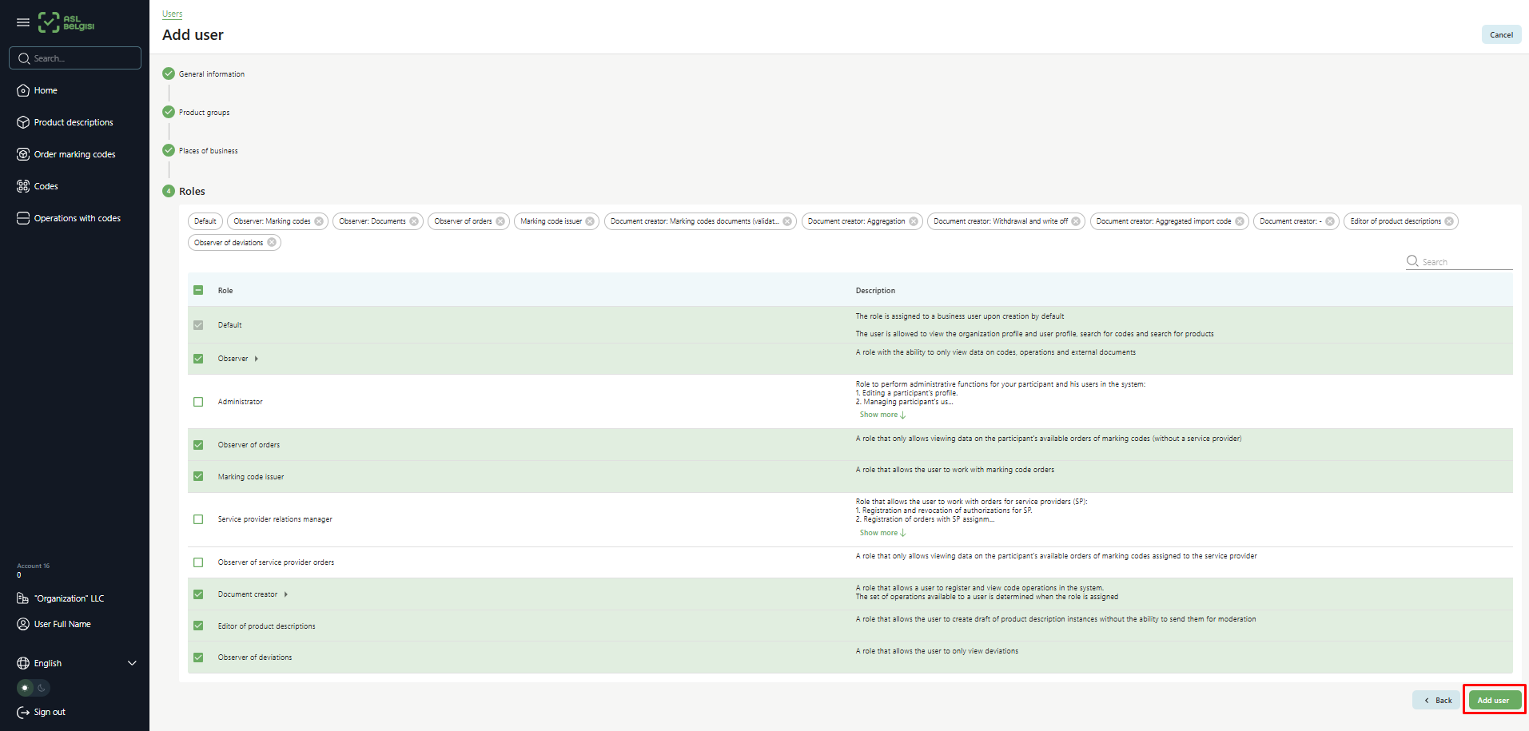Open Home from the sidebar
The width and height of the screenshot is (1529, 731).
[44, 90]
